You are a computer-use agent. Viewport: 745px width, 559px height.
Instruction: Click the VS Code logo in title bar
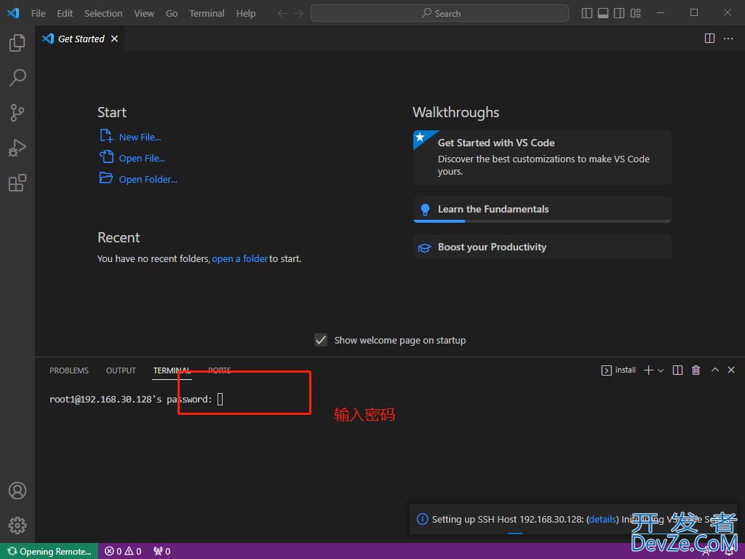point(13,13)
